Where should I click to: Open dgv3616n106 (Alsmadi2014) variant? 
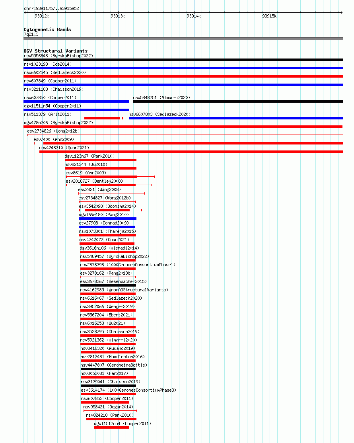107,252
